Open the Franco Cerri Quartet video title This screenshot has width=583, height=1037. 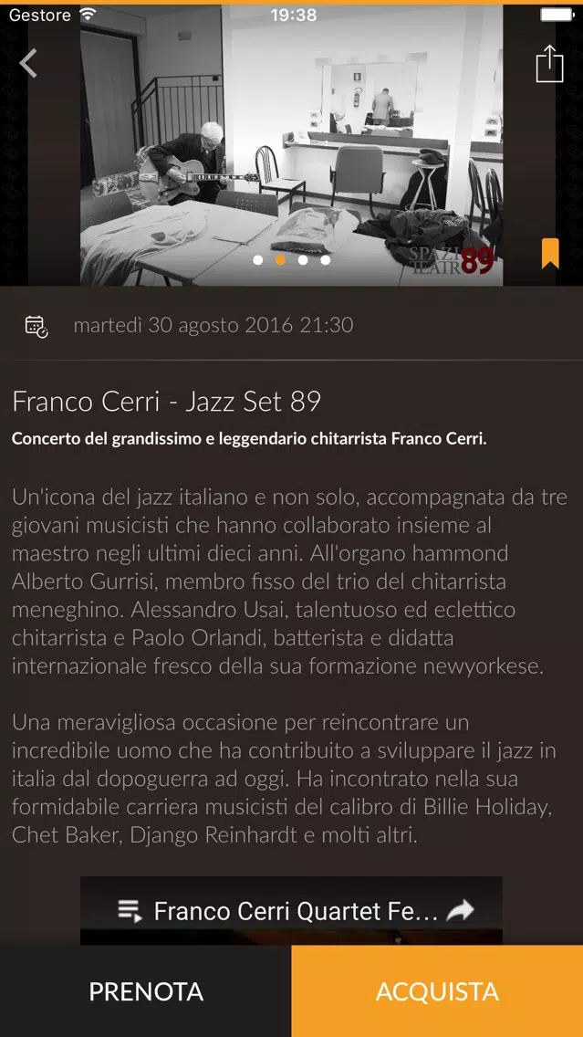coord(296,911)
